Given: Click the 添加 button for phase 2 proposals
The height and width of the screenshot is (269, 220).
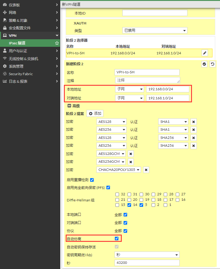Looking at the screenshot, I should click(95, 114).
